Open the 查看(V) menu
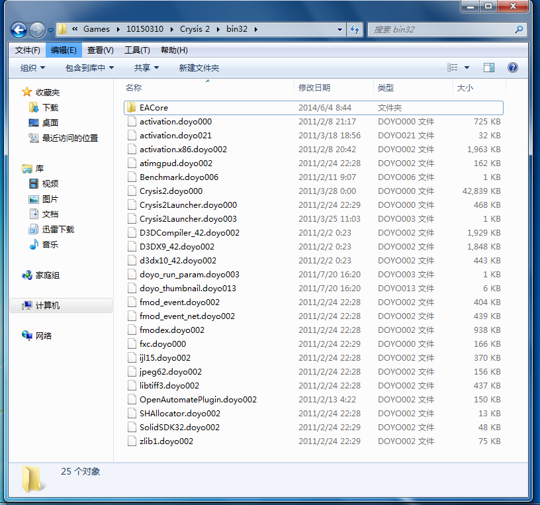The height and width of the screenshot is (505, 540). coord(100,50)
